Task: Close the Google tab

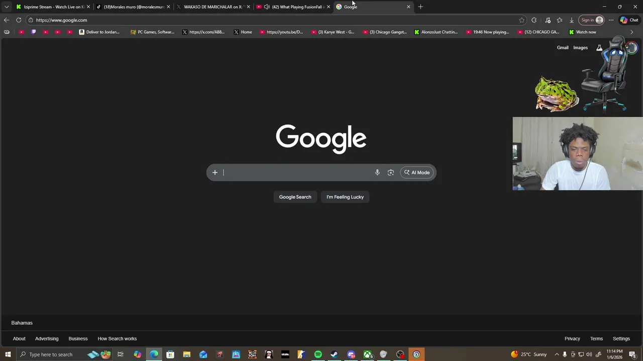Action: (408, 7)
